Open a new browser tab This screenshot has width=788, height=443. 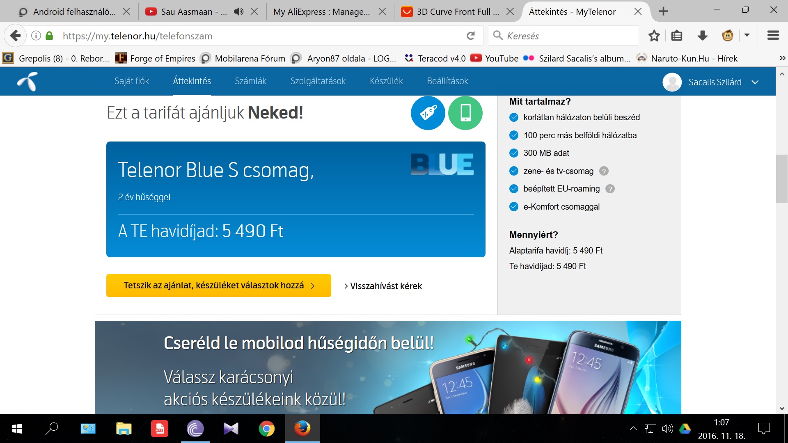663,11
